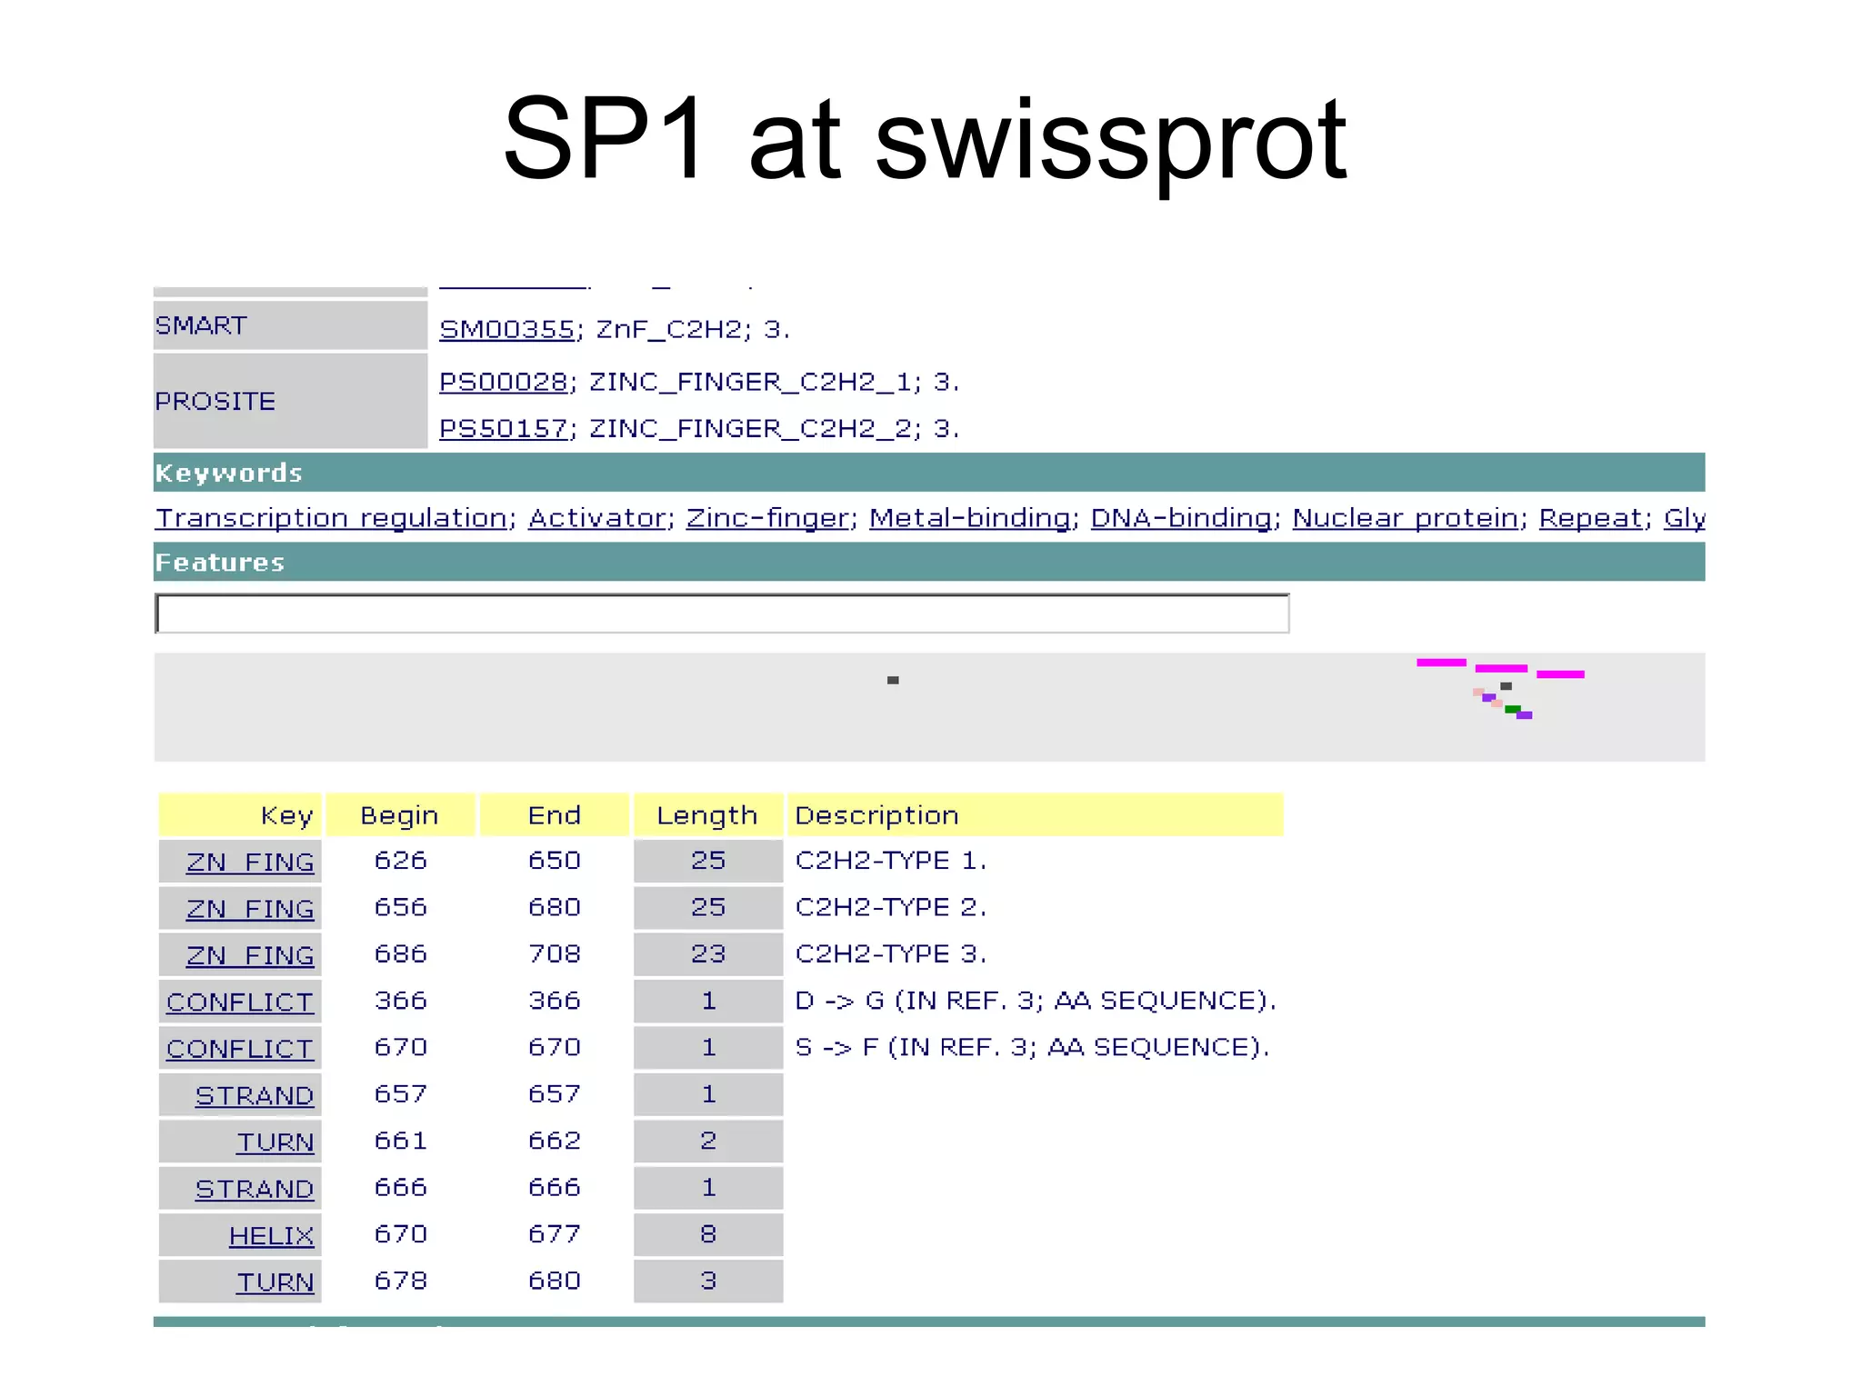1862x1396 pixels.
Task: Click the Activator keyword link
Action: pos(597,518)
